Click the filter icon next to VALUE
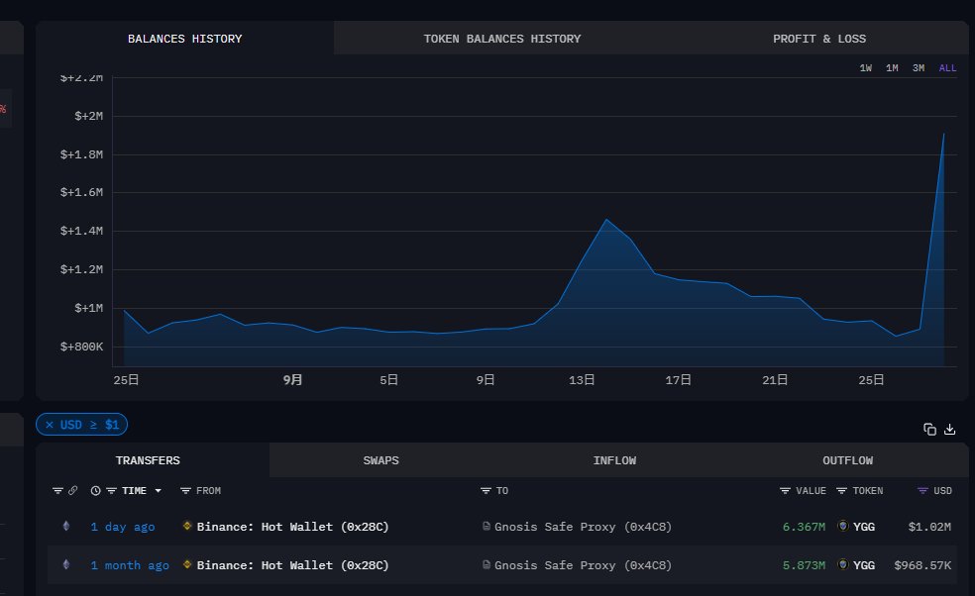The width and height of the screenshot is (975, 596). [x=786, y=491]
